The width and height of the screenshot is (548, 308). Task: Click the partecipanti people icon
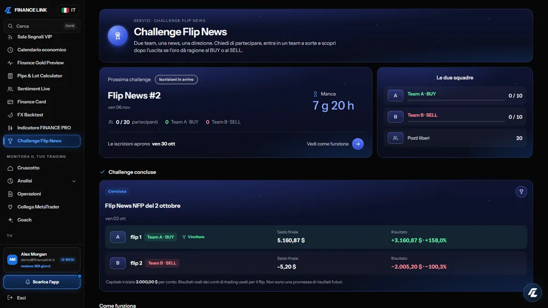pos(111,122)
